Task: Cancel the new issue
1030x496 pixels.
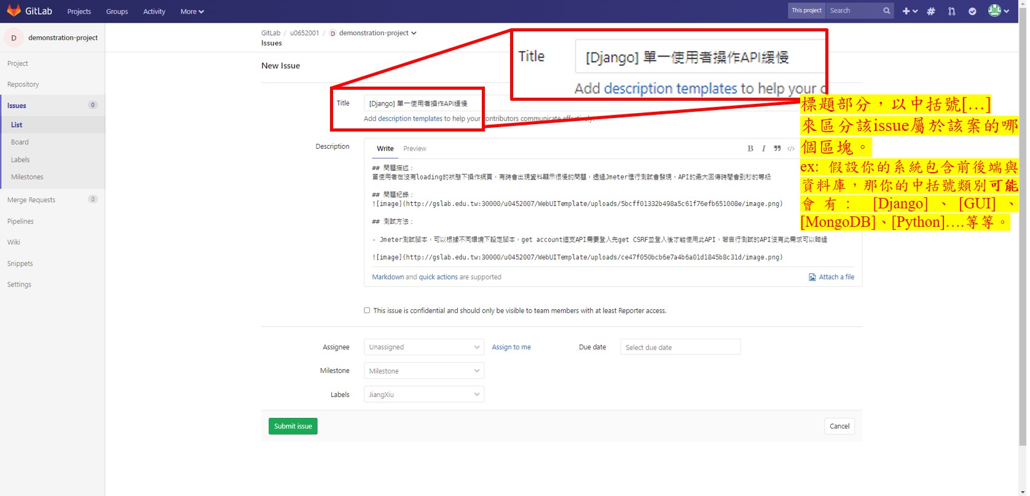Action: coord(839,426)
